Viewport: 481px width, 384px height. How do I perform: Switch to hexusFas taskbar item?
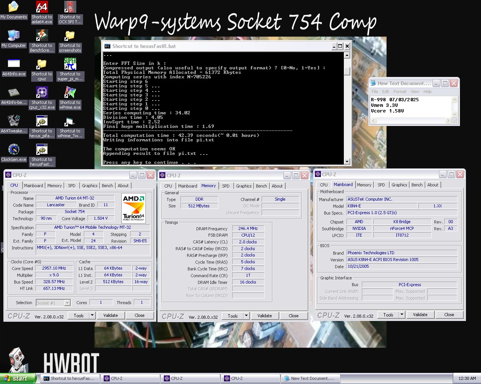point(70,378)
